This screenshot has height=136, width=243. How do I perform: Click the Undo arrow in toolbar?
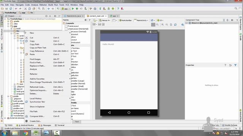[16, 9]
